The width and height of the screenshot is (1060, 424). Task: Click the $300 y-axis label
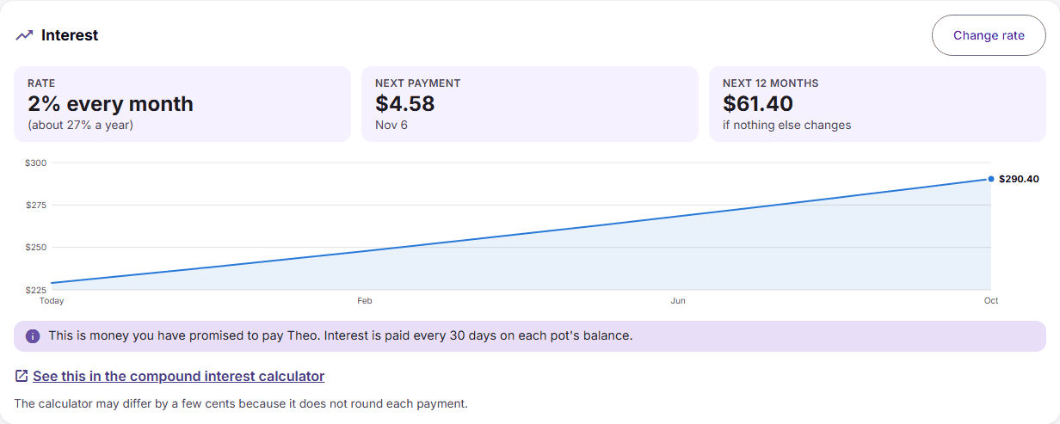pos(38,163)
